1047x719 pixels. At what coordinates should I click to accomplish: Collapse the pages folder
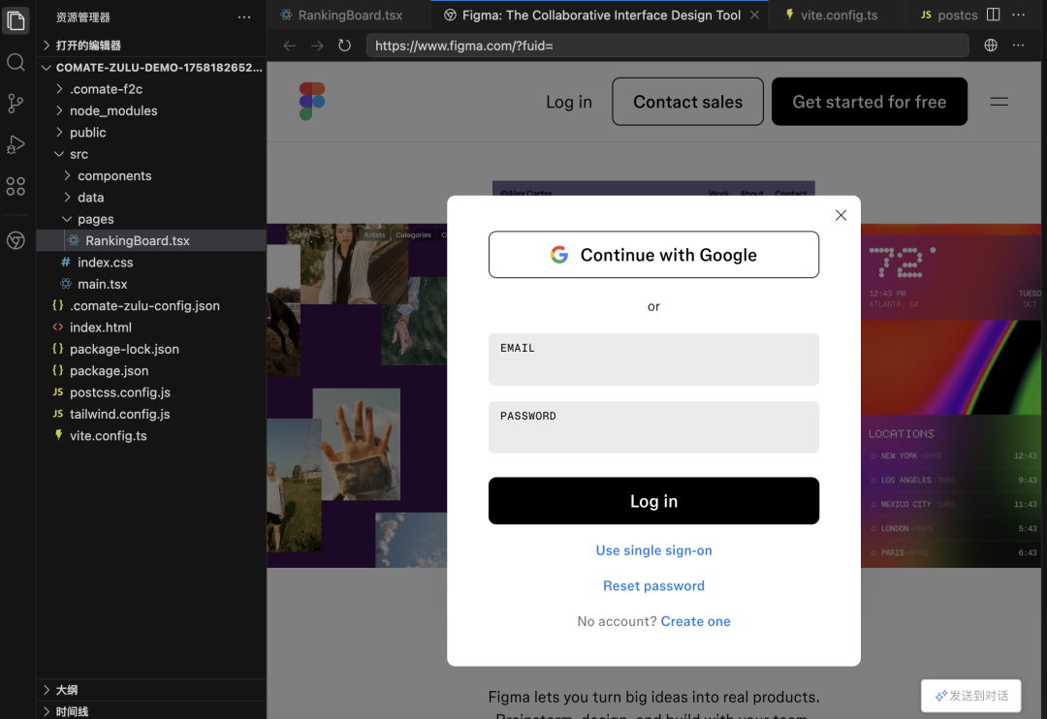coord(151,219)
